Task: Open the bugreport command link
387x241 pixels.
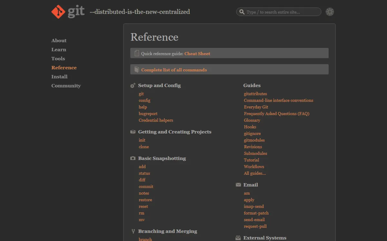Action: point(148,113)
